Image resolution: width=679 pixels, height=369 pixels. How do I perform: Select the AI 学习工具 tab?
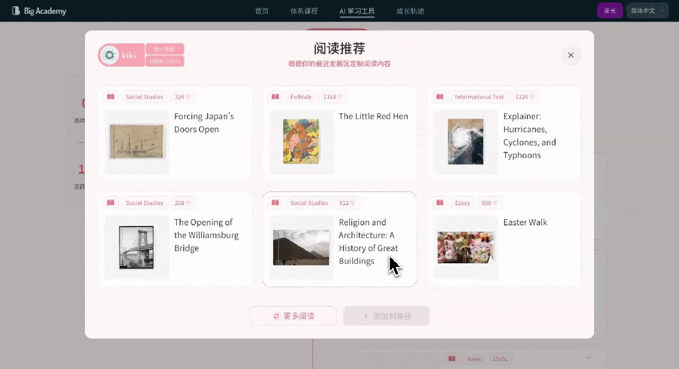pyautogui.click(x=357, y=11)
